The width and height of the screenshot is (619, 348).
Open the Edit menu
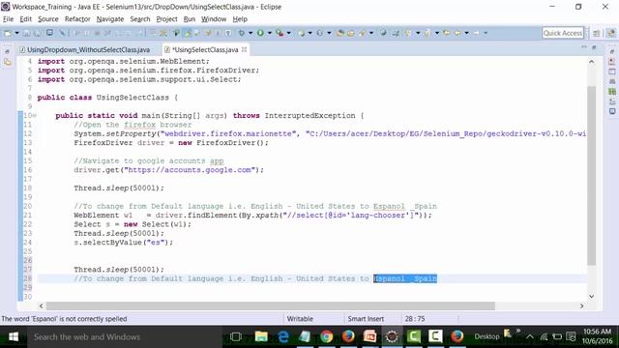pos(26,19)
